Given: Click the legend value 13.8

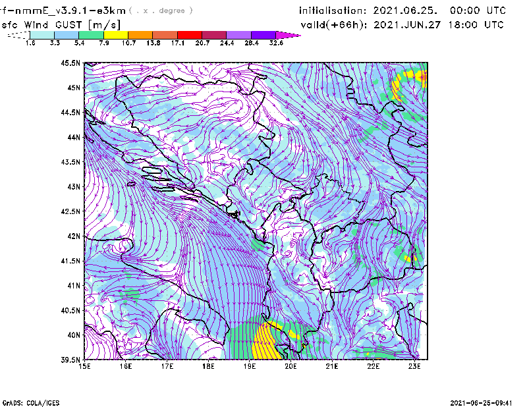Looking at the screenshot, I should (153, 43).
